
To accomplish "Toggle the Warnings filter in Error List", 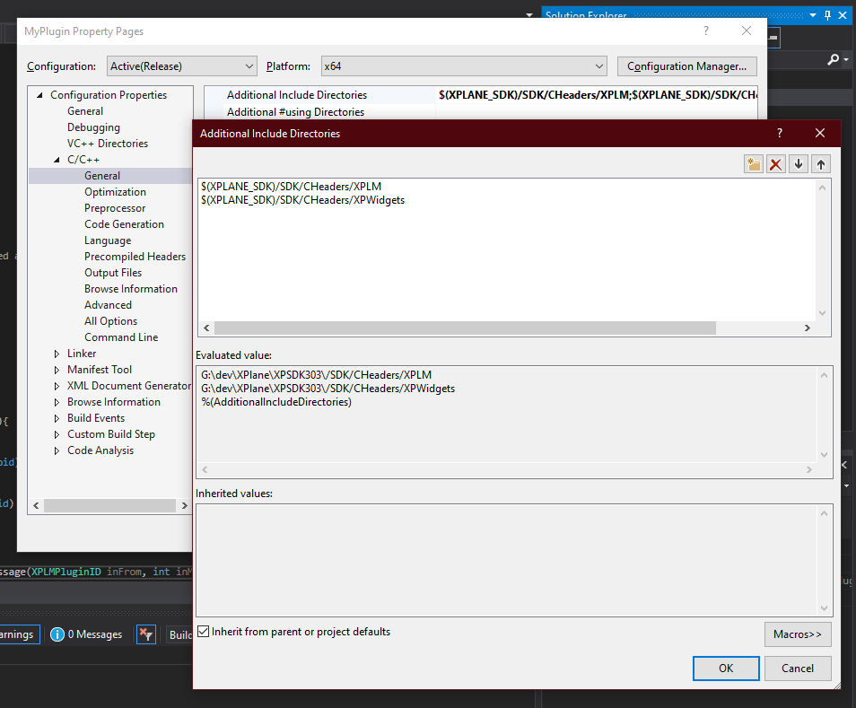I will click(16, 634).
